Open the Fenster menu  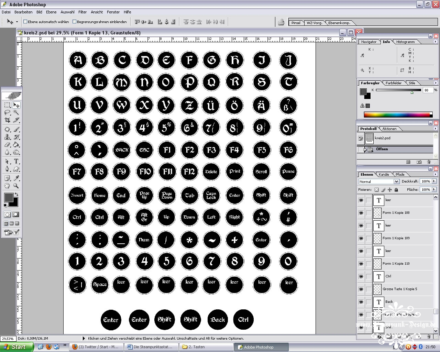(x=113, y=12)
